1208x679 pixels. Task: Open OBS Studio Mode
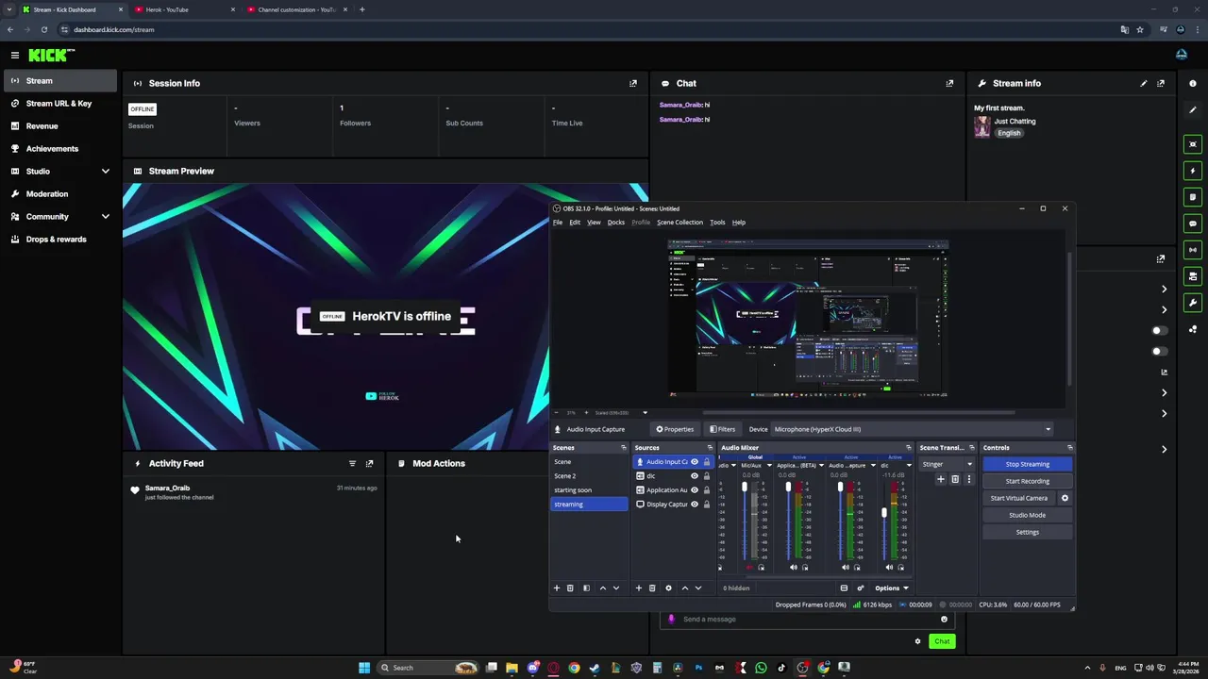coord(1028,515)
